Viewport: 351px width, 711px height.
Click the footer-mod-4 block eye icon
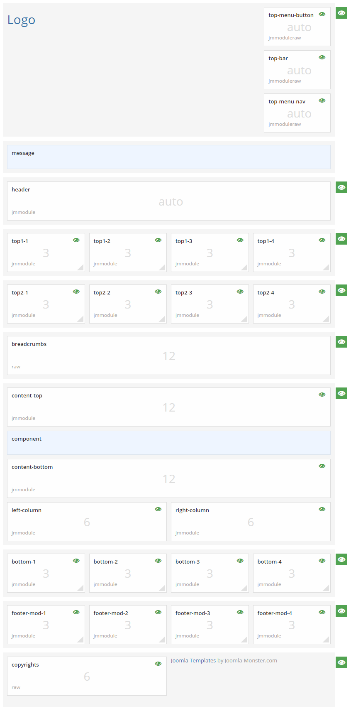click(x=322, y=612)
